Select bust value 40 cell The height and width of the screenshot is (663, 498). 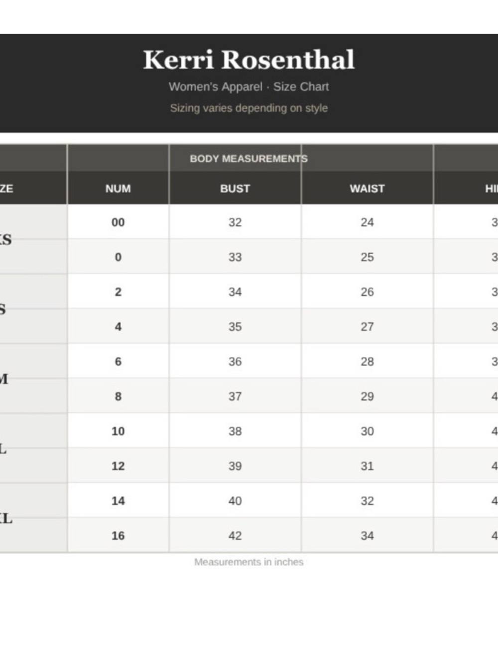[235, 501]
